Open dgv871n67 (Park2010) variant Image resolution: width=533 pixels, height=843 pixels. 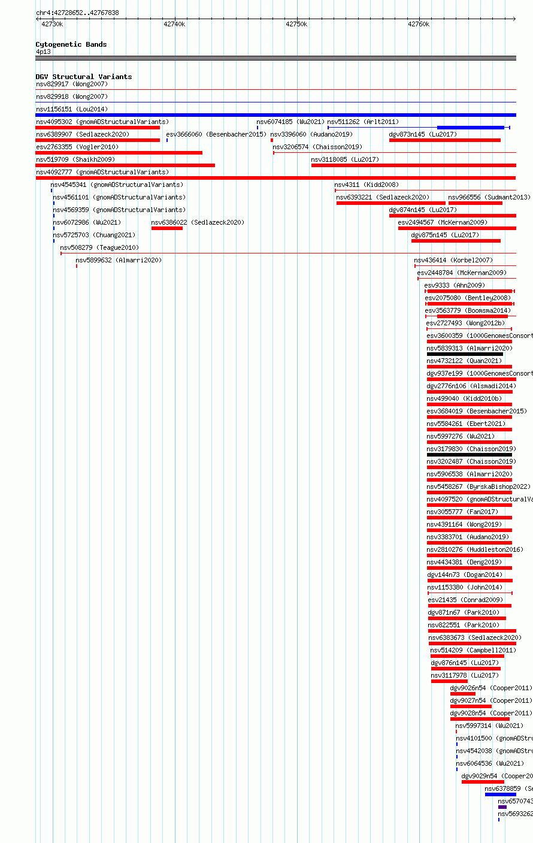(x=464, y=612)
